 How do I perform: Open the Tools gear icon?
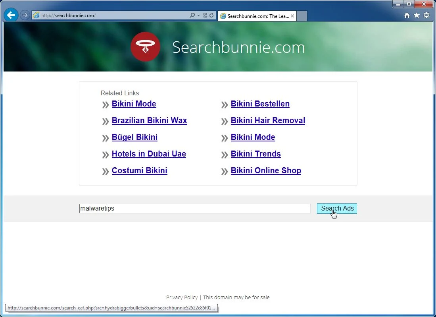tap(426, 15)
